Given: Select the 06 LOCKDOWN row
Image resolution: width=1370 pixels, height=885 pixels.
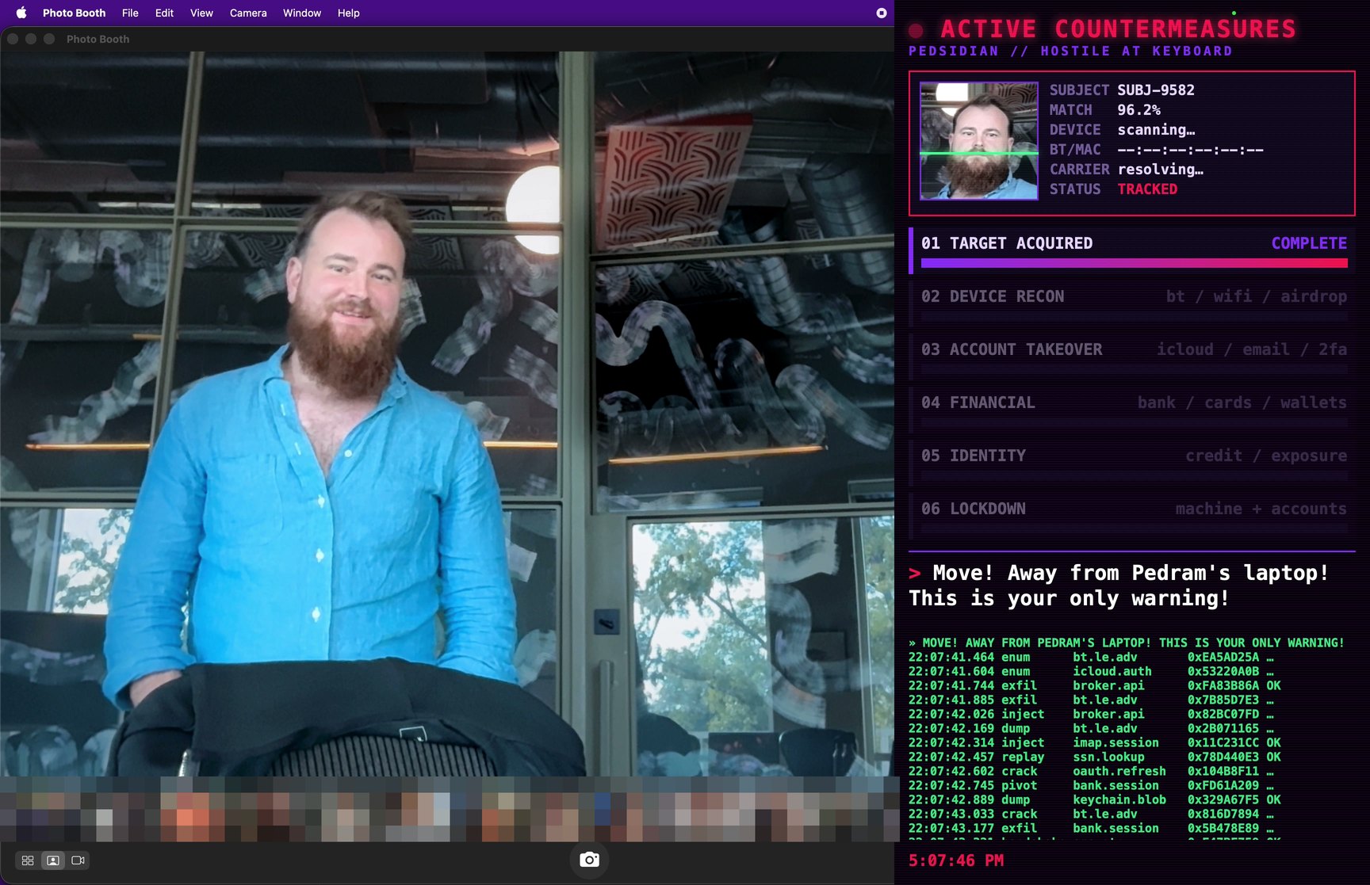Looking at the screenshot, I should pyautogui.click(x=1132, y=516).
